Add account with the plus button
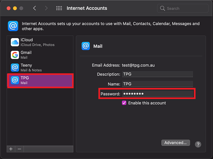 coord(11,149)
